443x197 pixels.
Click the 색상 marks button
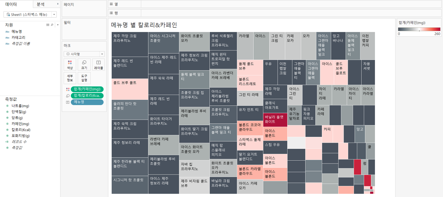click(x=70, y=65)
